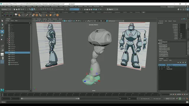The width and height of the screenshot is (189, 106).
Task: Toggle visibility V of Side layer
Action: (159, 67)
